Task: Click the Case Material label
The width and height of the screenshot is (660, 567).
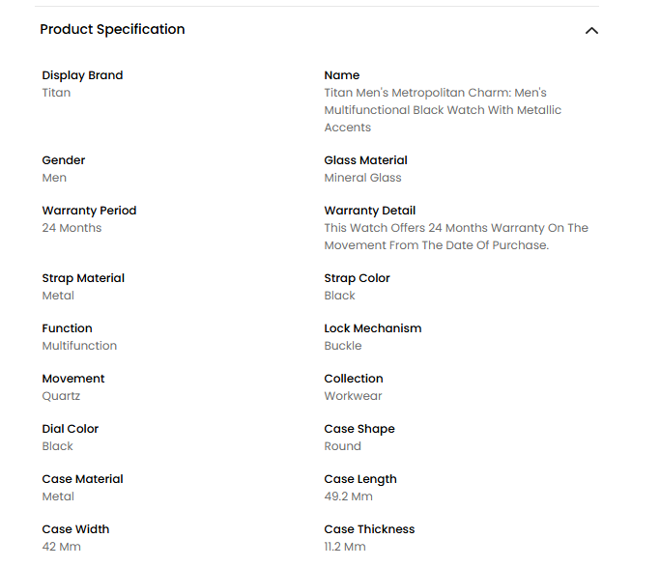Action: pyautogui.click(x=82, y=479)
